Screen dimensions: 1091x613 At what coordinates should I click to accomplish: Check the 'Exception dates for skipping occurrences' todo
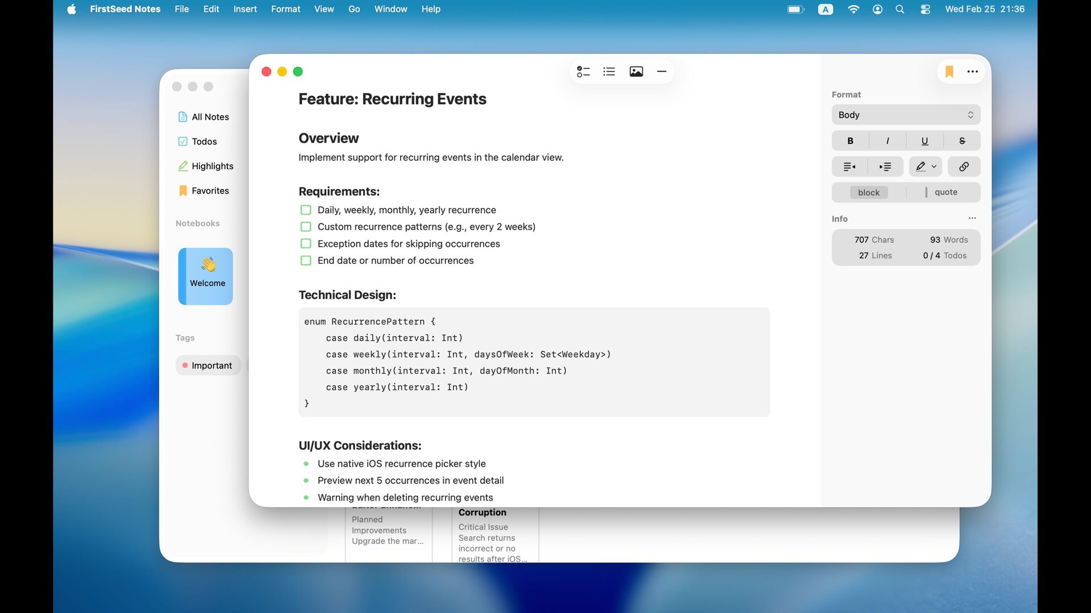306,243
